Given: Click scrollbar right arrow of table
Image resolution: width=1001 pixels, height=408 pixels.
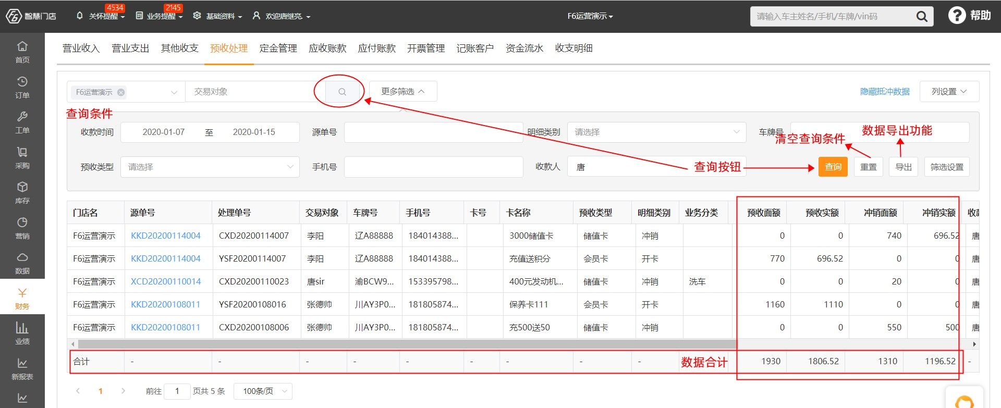Looking at the screenshot, I should [x=974, y=344].
